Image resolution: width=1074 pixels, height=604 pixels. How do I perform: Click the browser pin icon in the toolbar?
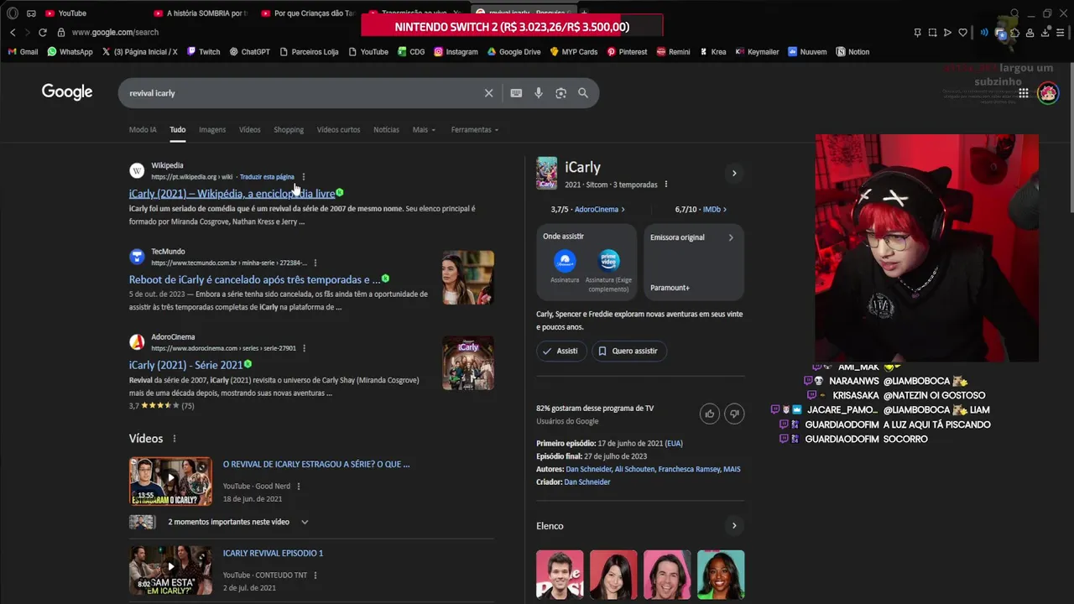917,33
